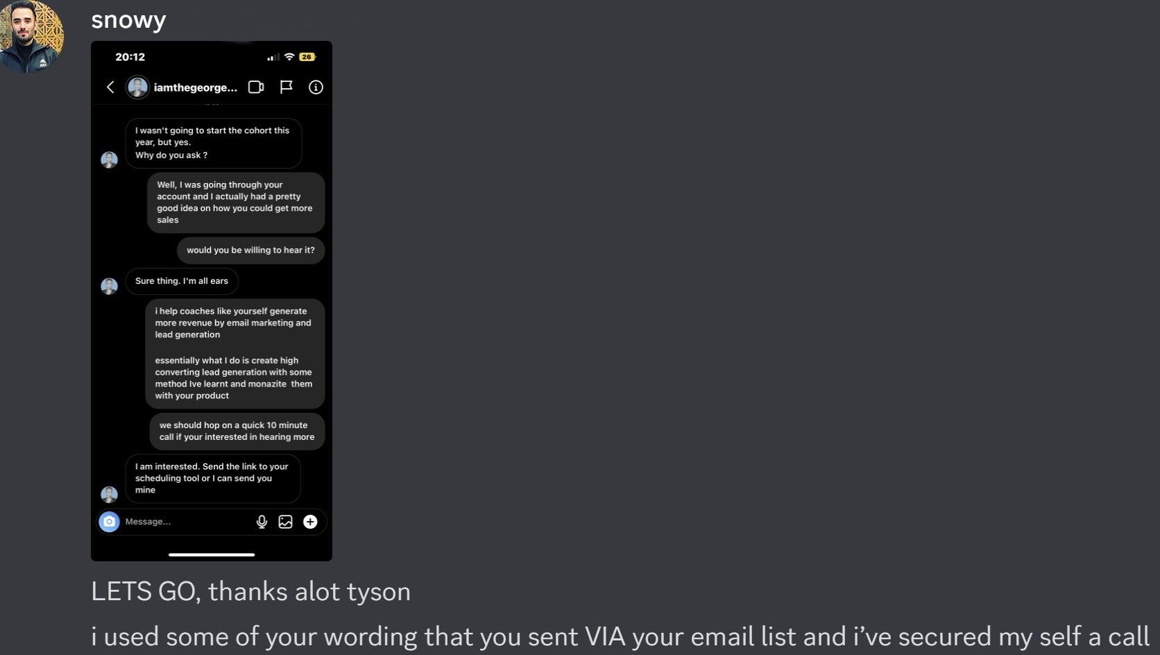Screen dimensions: 1160x655
Task: Tap the 'Why do you ask ?' message bubble
Action: [x=214, y=143]
